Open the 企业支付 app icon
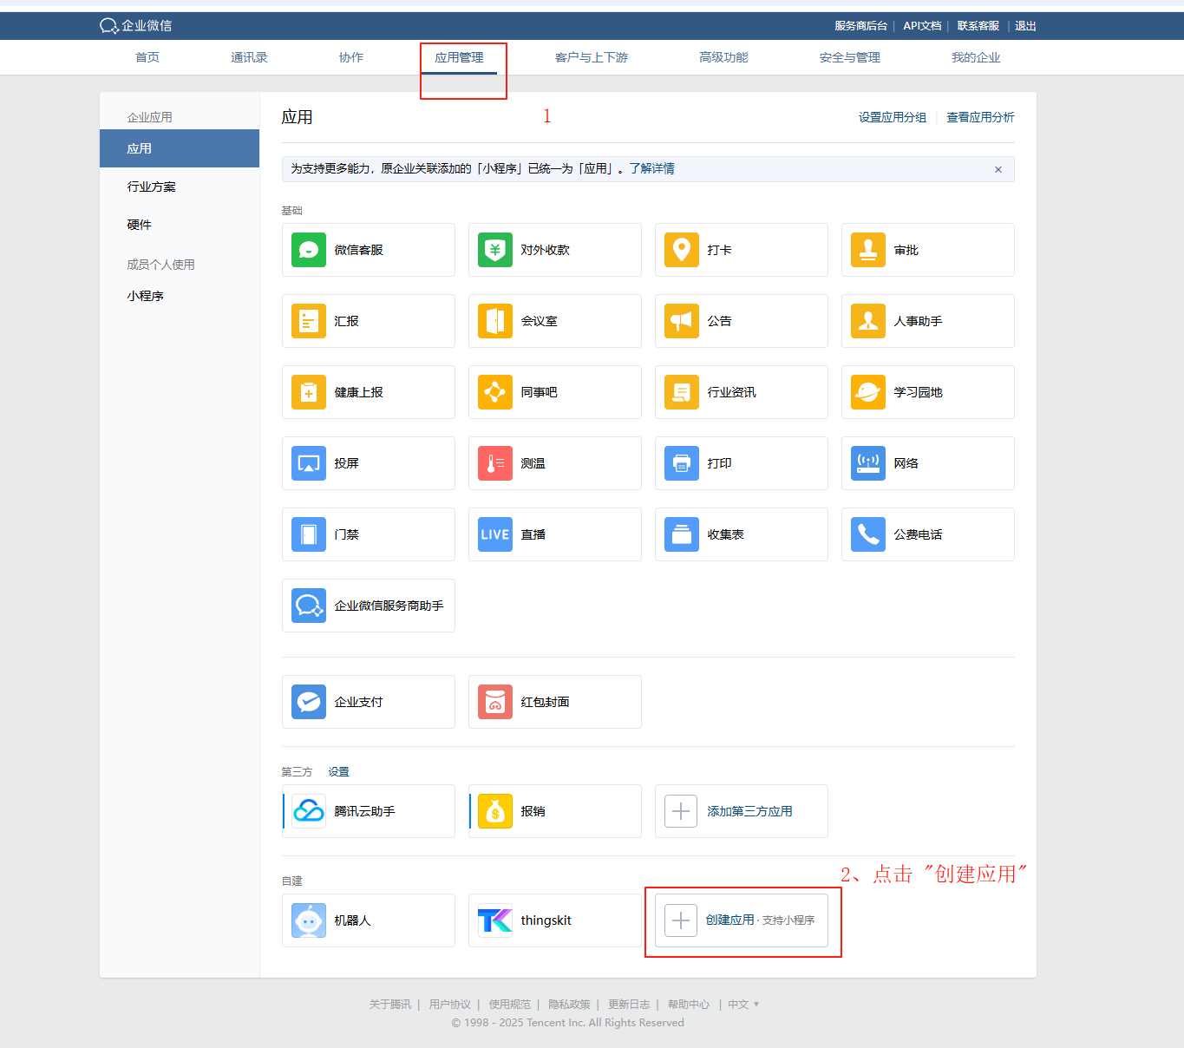 (x=309, y=702)
